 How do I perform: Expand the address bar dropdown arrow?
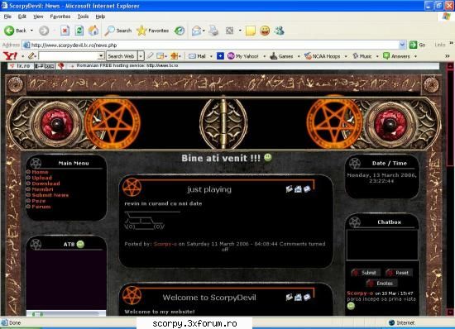click(x=403, y=45)
